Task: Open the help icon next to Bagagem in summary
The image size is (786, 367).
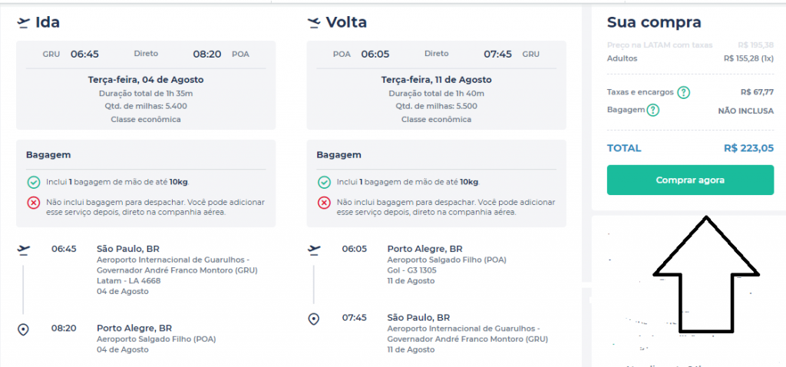Action: click(x=652, y=110)
